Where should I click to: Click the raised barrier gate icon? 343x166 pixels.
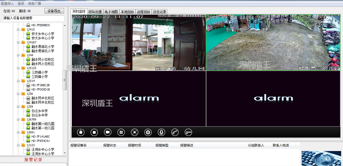coord(175,132)
